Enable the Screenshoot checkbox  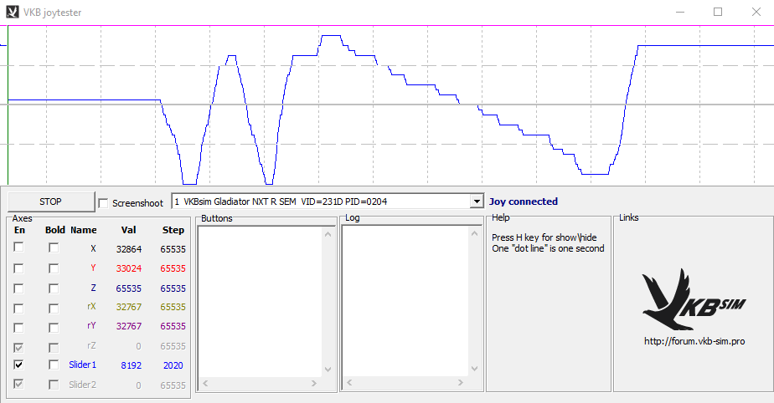(x=104, y=202)
